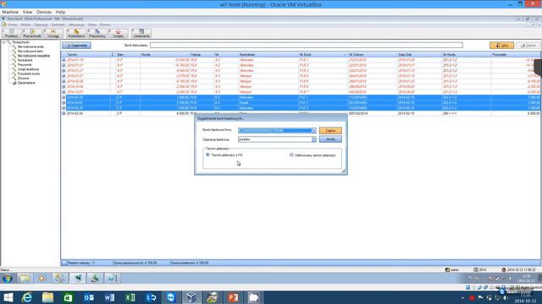Open file explorer in VM taskbar
The height and width of the screenshot is (304, 542).
[x=25, y=278]
